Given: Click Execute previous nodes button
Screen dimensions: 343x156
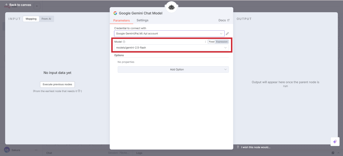Looking at the screenshot, I should 57,84.
